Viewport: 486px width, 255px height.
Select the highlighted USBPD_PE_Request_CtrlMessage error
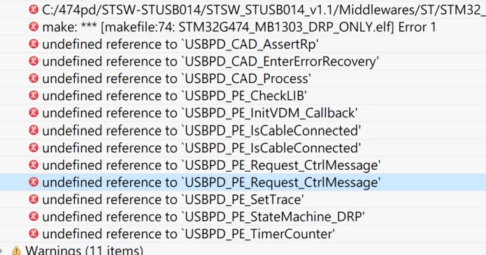[243, 182]
